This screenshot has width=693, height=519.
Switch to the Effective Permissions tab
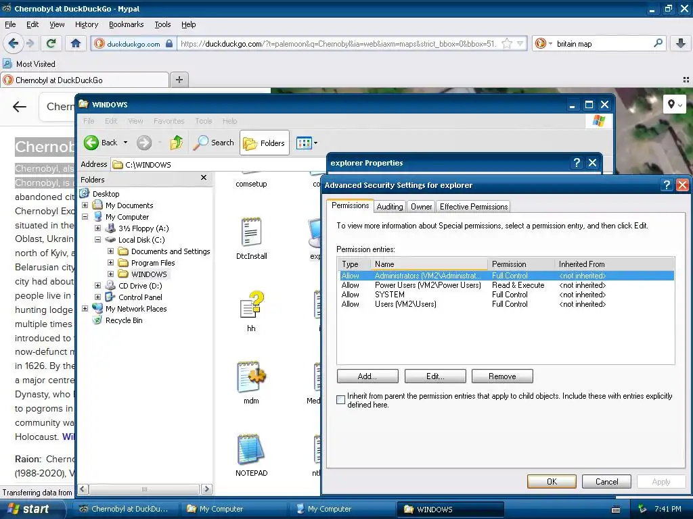point(473,207)
